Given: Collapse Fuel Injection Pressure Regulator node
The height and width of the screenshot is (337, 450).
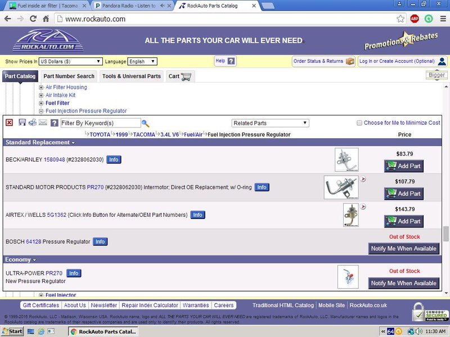Looking at the screenshot, I should (x=41, y=111).
